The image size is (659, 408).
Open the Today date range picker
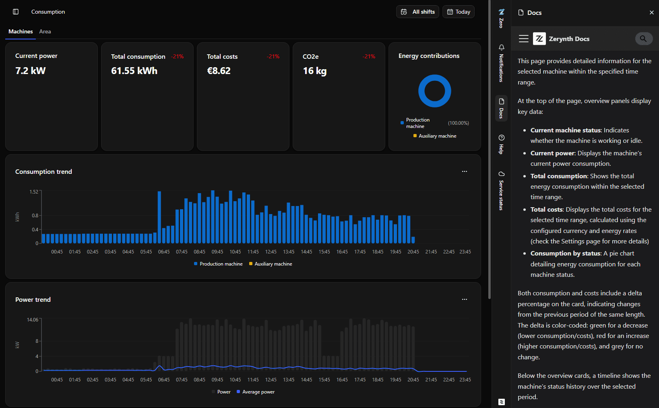[x=458, y=12]
